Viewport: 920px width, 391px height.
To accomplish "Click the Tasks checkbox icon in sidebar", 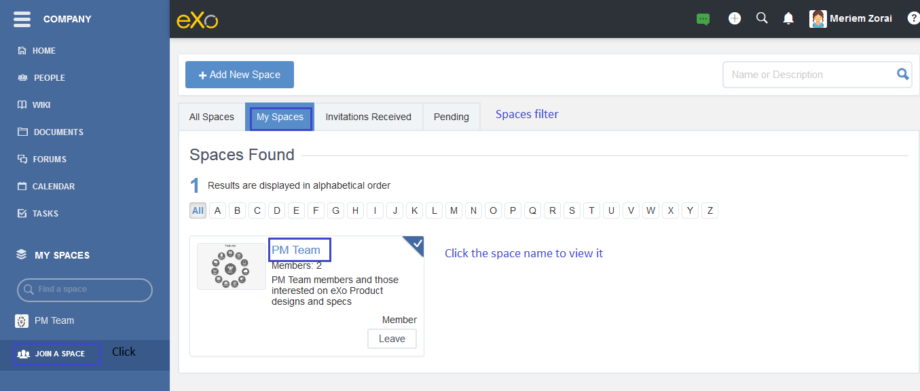I will point(22,213).
